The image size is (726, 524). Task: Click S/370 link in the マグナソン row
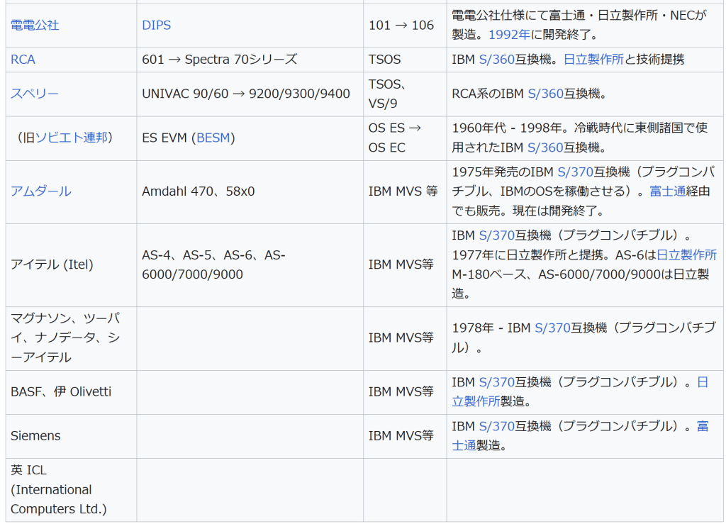pos(552,328)
